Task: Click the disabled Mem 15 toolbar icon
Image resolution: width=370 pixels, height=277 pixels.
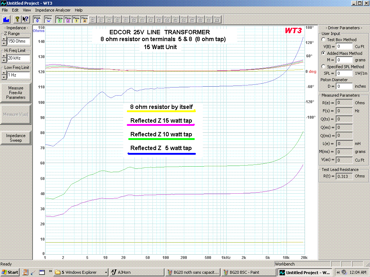Action: [x=175, y=19]
